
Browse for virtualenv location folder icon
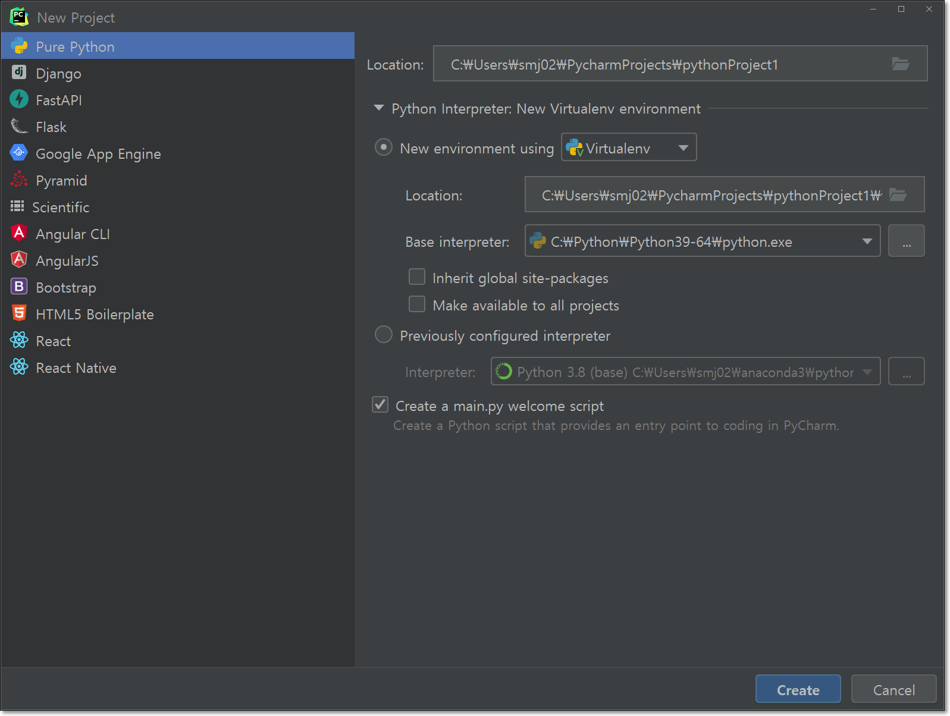click(x=898, y=194)
